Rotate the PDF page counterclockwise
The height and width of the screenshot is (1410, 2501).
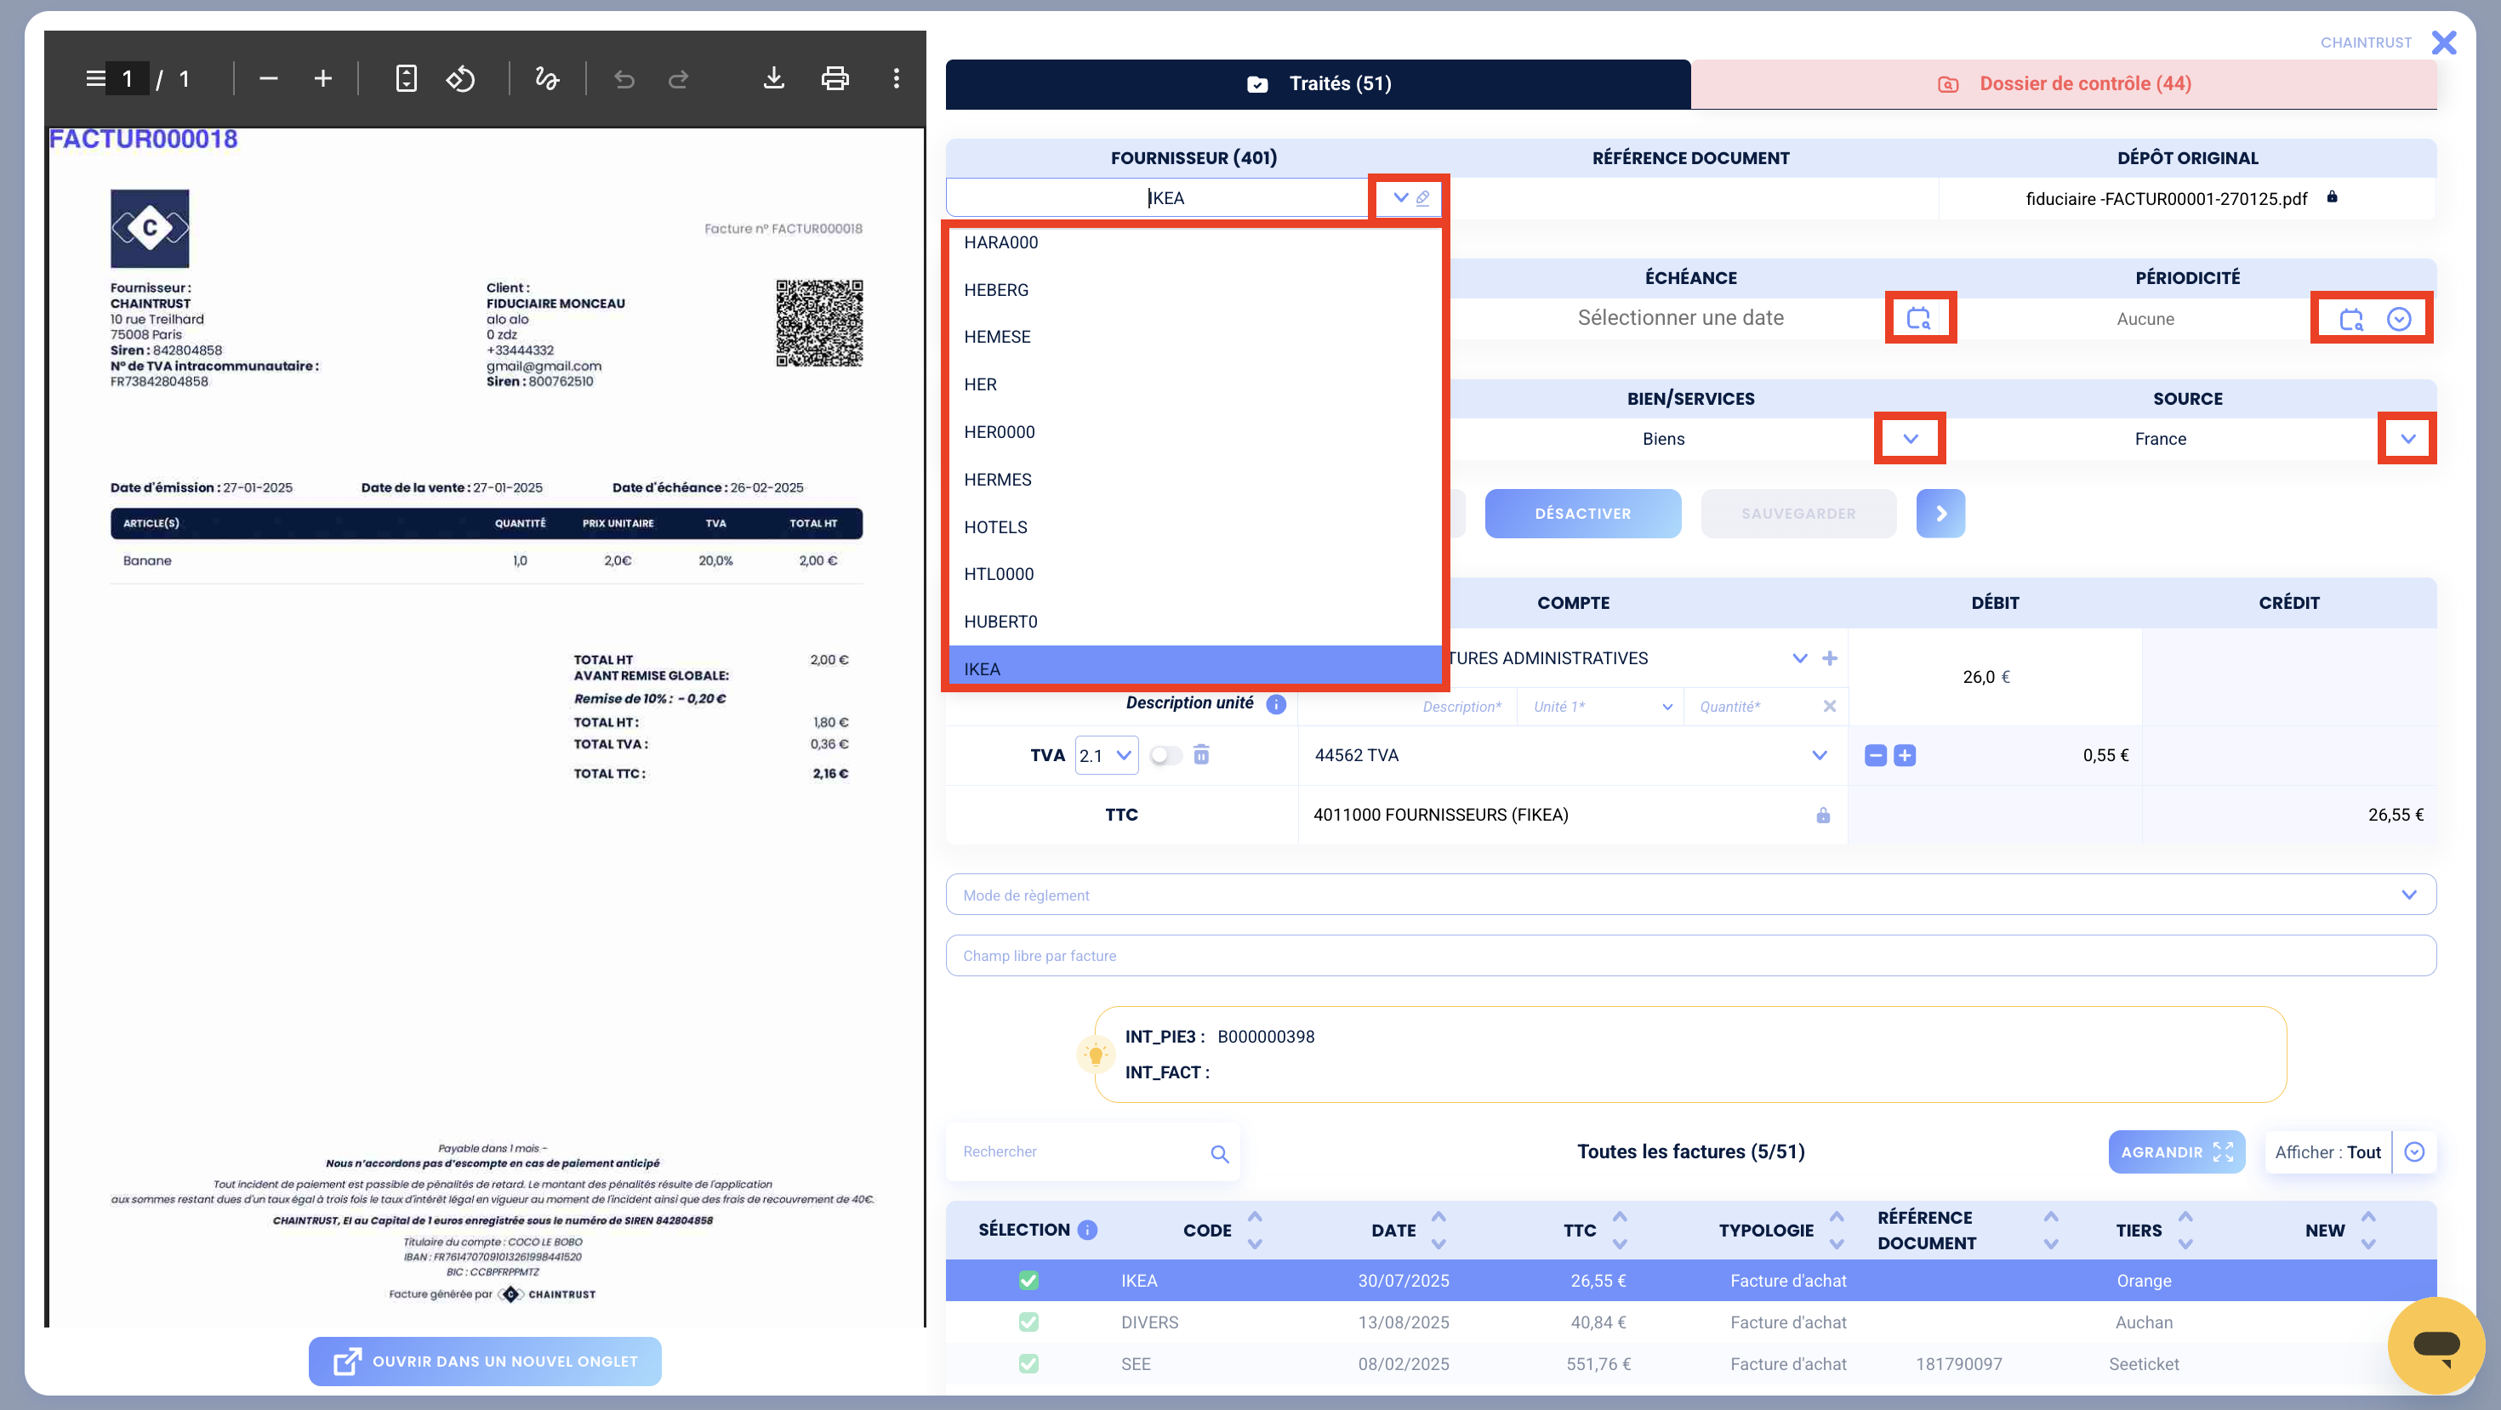point(460,78)
